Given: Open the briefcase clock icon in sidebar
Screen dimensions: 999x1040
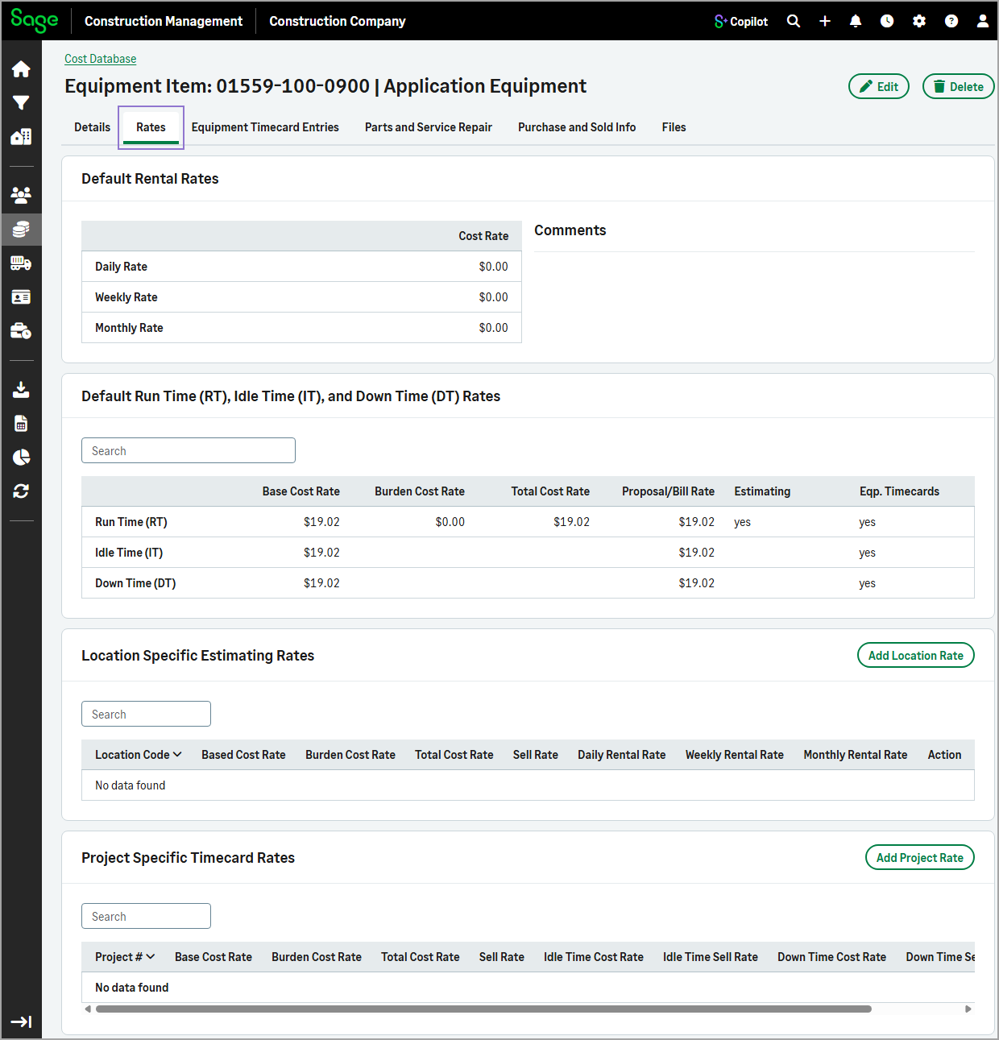Looking at the screenshot, I should (x=22, y=331).
